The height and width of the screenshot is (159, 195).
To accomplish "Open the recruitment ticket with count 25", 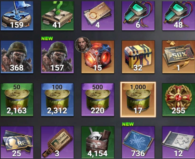I will pyautogui.click(x=17, y=142).
